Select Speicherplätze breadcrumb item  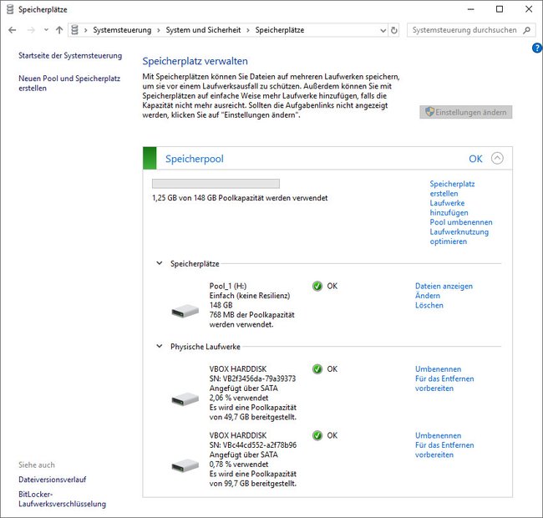tap(280, 30)
